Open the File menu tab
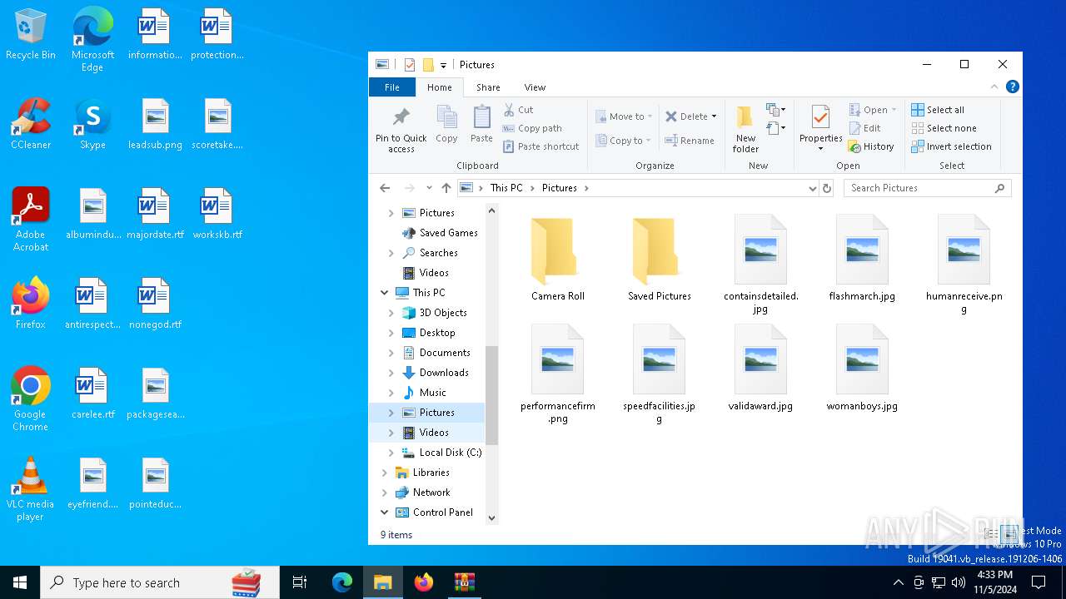 pyautogui.click(x=392, y=87)
